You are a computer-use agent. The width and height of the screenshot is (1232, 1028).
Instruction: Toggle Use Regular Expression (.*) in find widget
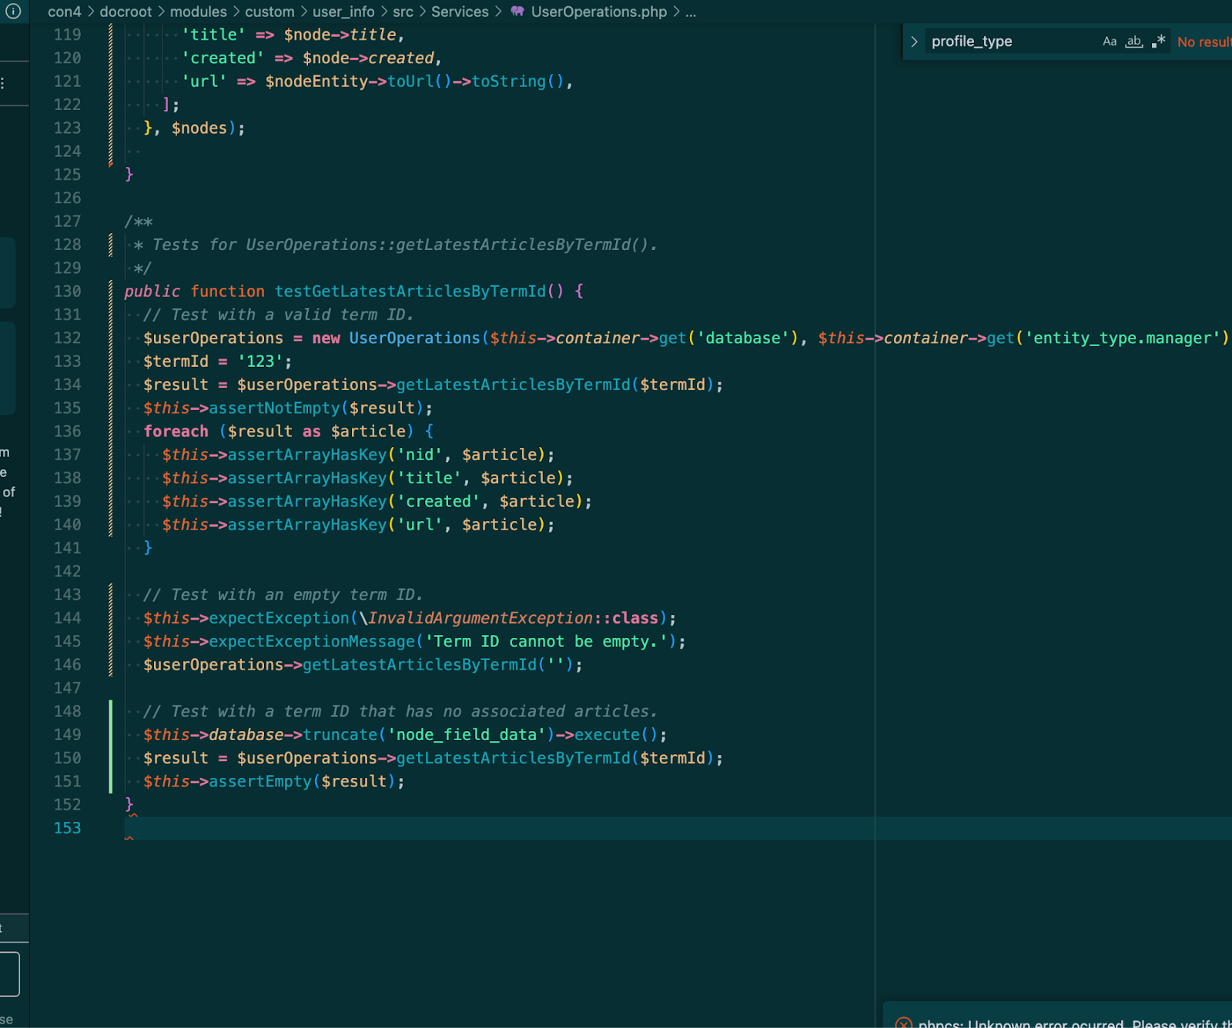tap(1159, 42)
